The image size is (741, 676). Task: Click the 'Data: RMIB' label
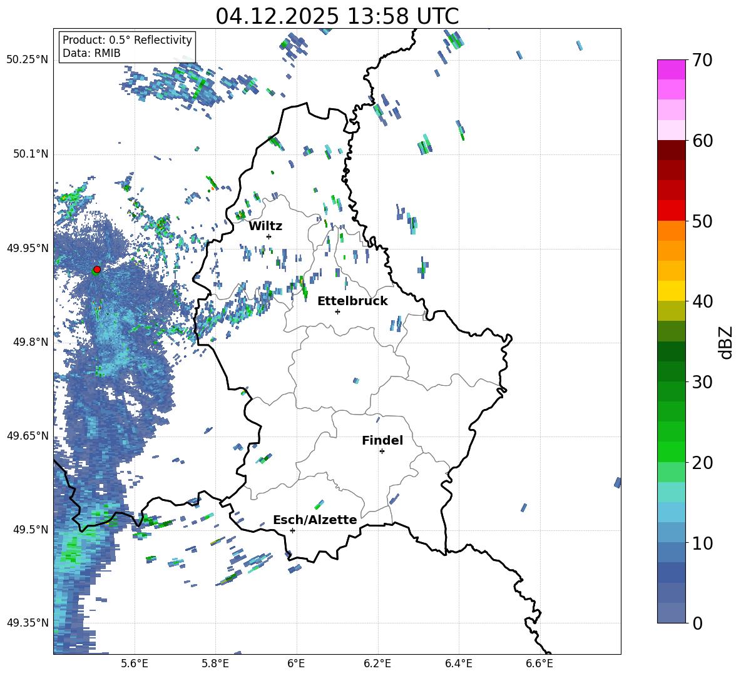pos(91,53)
